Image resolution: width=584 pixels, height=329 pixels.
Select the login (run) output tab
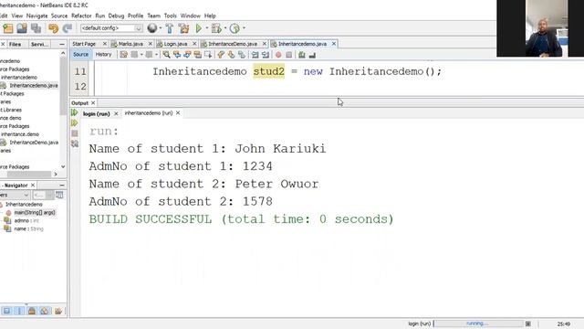tap(96, 113)
